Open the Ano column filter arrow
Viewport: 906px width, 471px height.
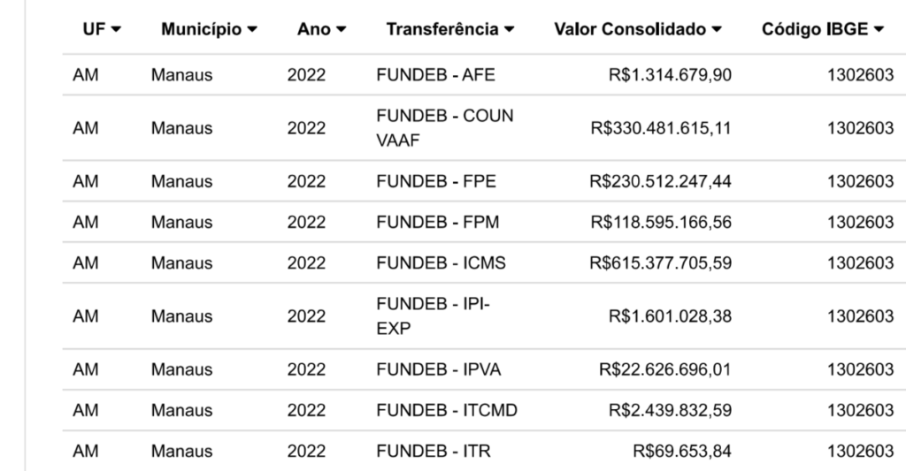340,30
